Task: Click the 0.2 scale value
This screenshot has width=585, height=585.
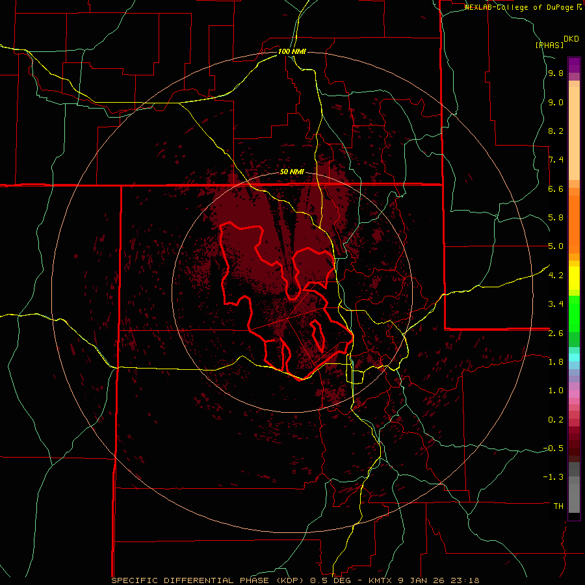Action: click(x=556, y=420)
